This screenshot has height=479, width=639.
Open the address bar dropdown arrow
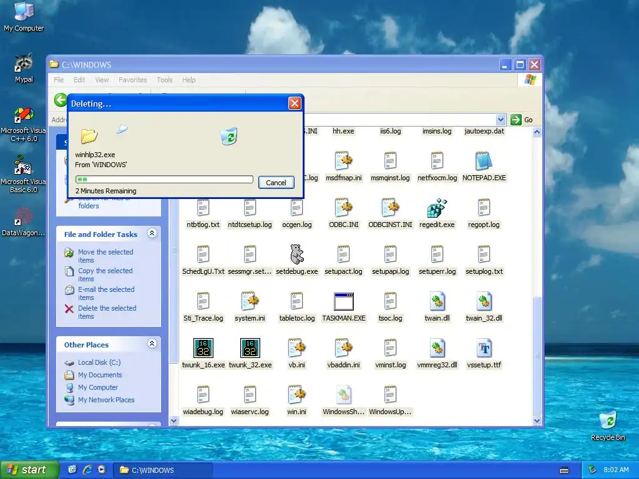tap(500, 120)
